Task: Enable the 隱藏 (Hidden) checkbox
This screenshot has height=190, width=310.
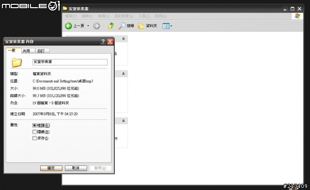Action: coord(34,132)
